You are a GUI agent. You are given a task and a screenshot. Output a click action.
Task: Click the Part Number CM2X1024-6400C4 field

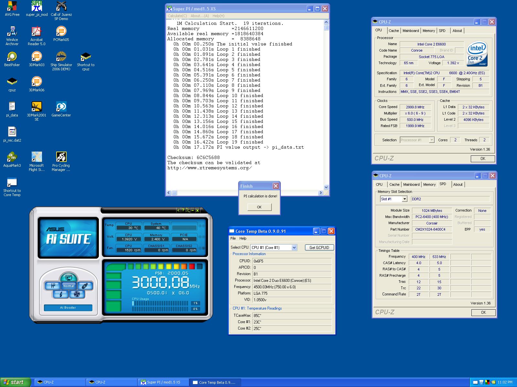[432, 229]
